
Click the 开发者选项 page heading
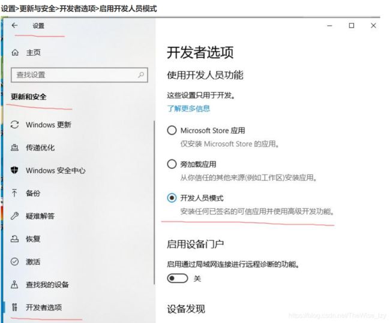pyautogui.click(x=200, y=52)
